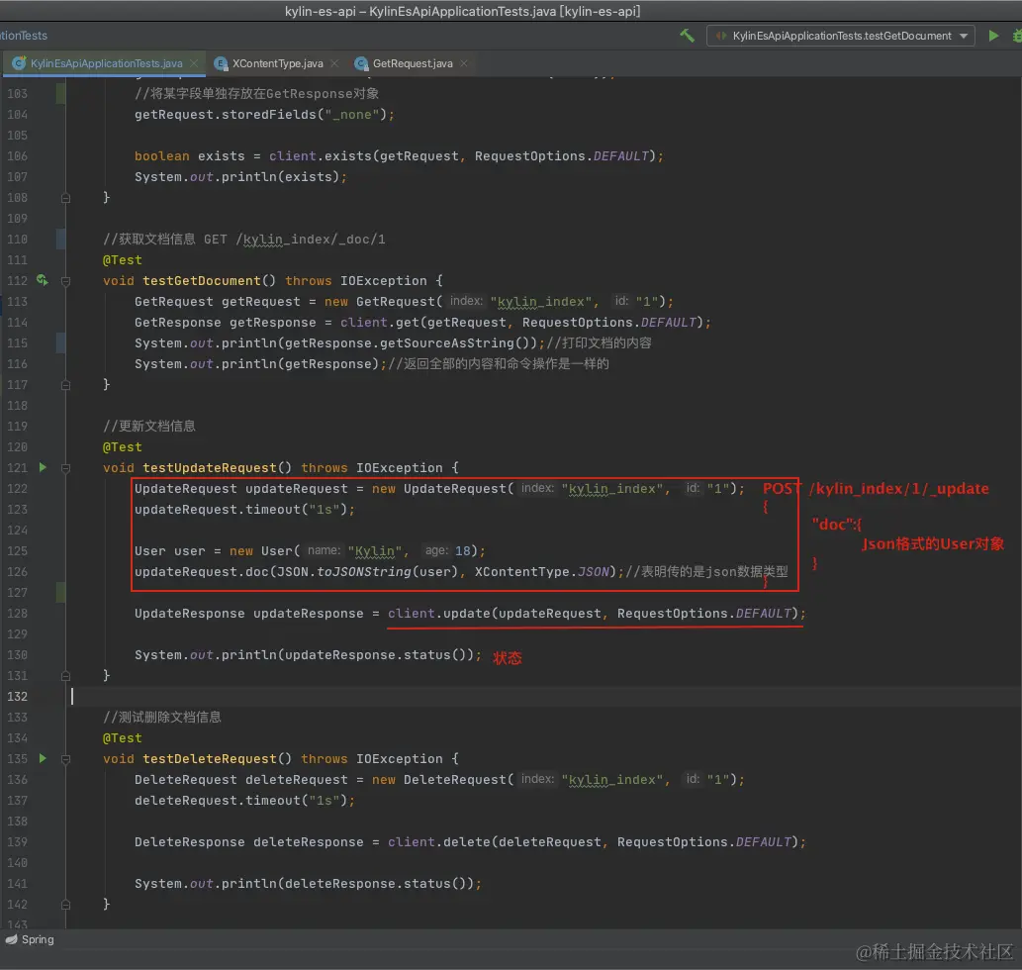The image size is (1022, 970).
Task: Close the KylinEsApiApplicationTests.java tab
Action: tap(194, 63)
